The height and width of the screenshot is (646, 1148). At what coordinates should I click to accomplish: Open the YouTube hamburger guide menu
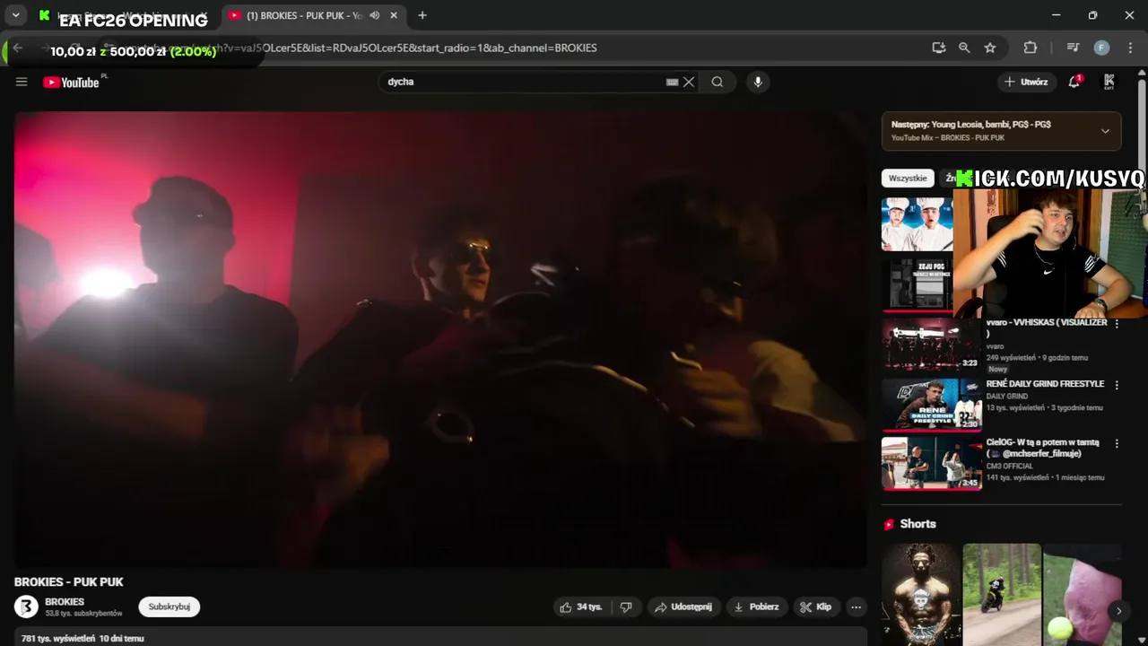[22, 82]
